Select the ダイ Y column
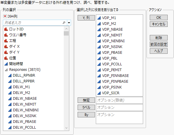Viewport: 174px width, 135px height. pyautogui.click(x=14, y=52)
